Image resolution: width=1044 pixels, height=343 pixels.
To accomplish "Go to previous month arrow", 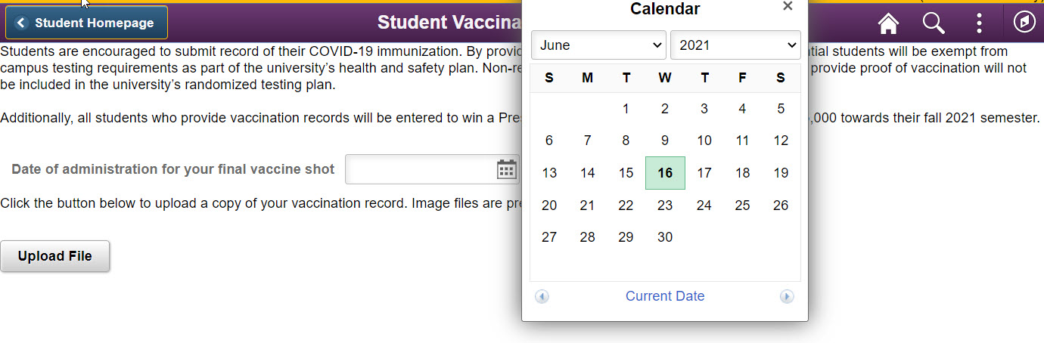I will [x=542, y=297].
